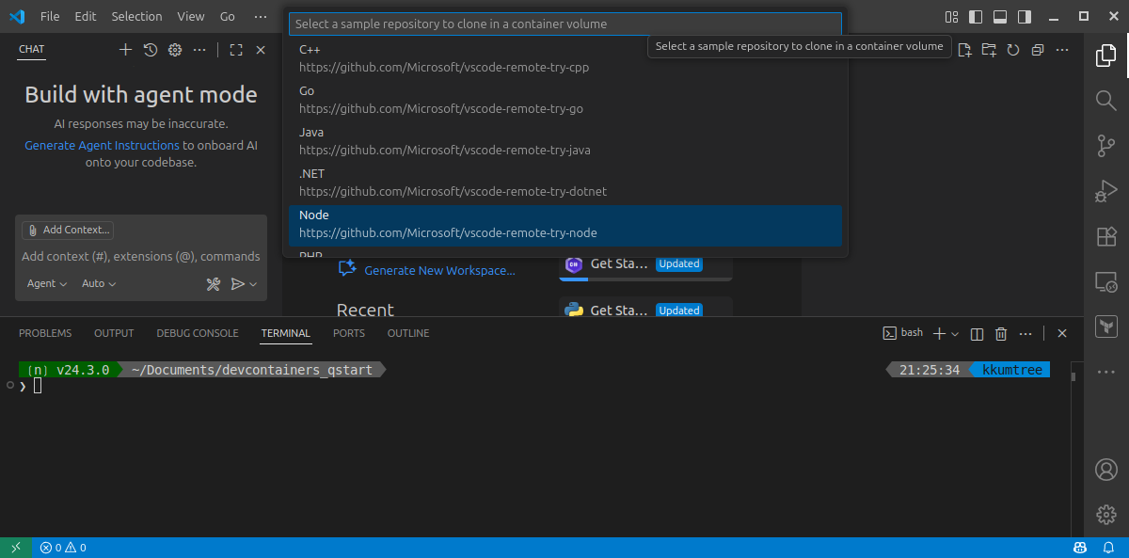1129x558 pixels.
Task: Customize layout in title bar
Action: 951,16
